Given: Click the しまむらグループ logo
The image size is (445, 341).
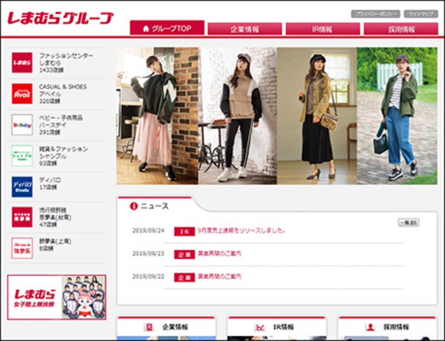Looking at the screenshot, I should pos(60,18).
